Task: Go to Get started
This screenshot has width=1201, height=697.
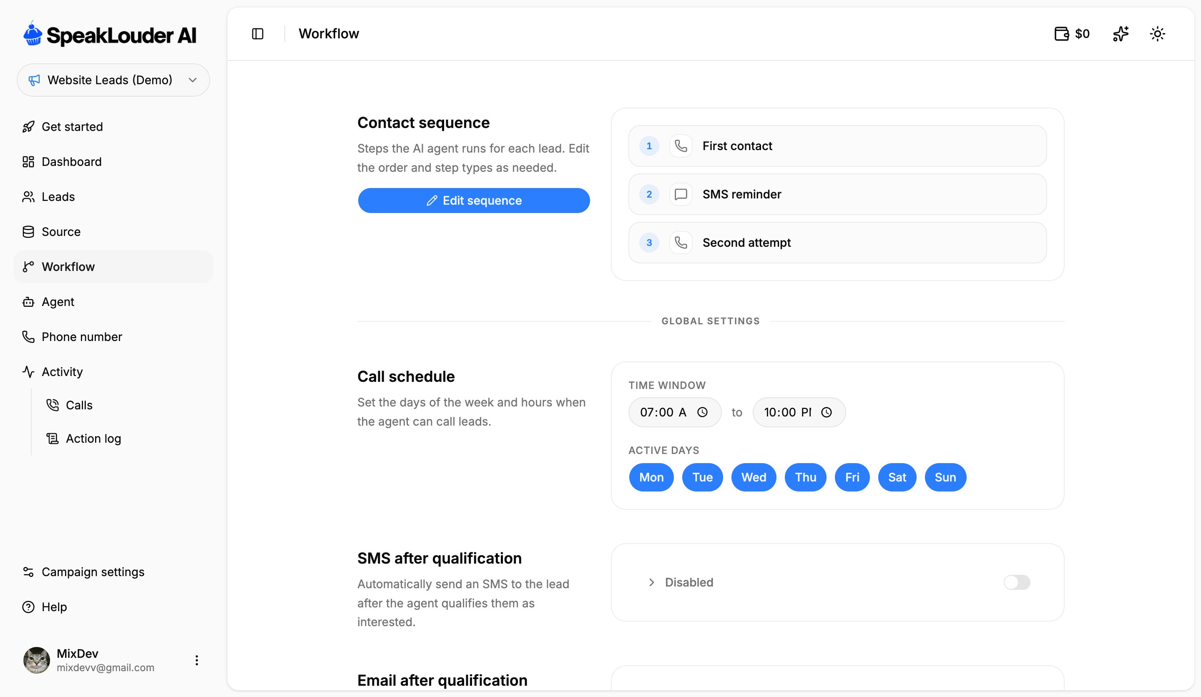Action: click(113, 127)
